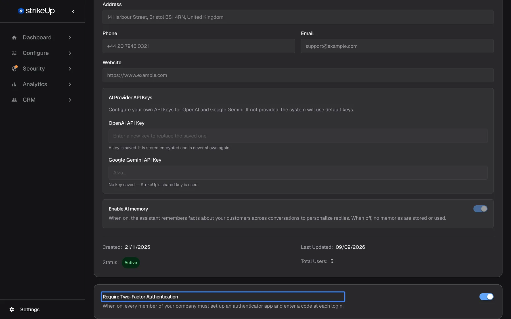Image resolution: width=511 pixels, height=319 pixels.
Task: Click the Address input field
Action: tap(298, 17)
